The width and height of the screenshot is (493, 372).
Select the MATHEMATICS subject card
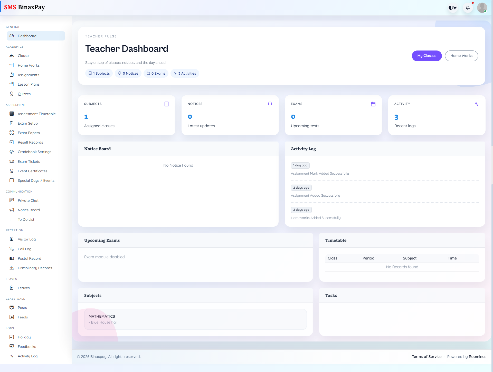[x=195, y=319]
